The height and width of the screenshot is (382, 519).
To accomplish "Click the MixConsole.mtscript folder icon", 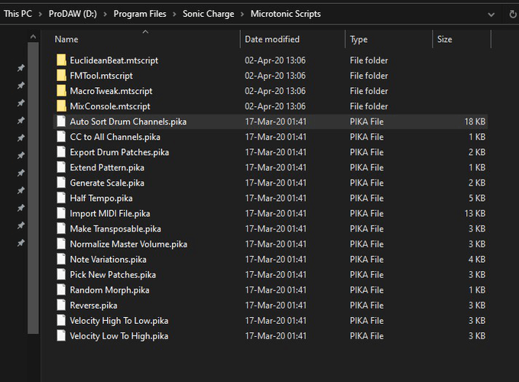I will point(61,106).
